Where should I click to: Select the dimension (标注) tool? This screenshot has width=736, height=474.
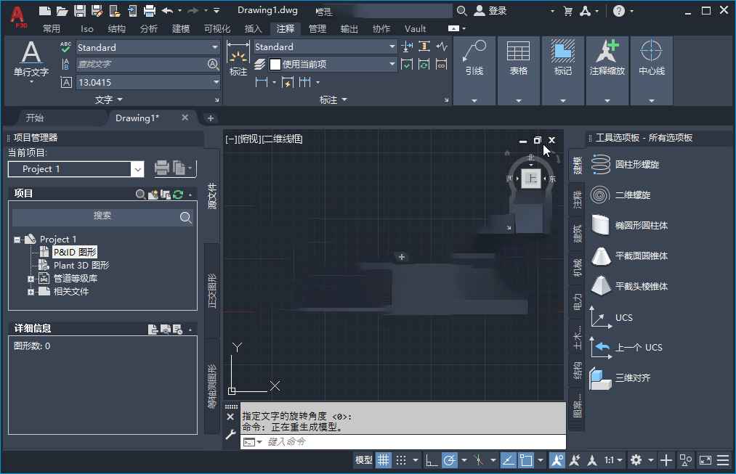(238, 59)
